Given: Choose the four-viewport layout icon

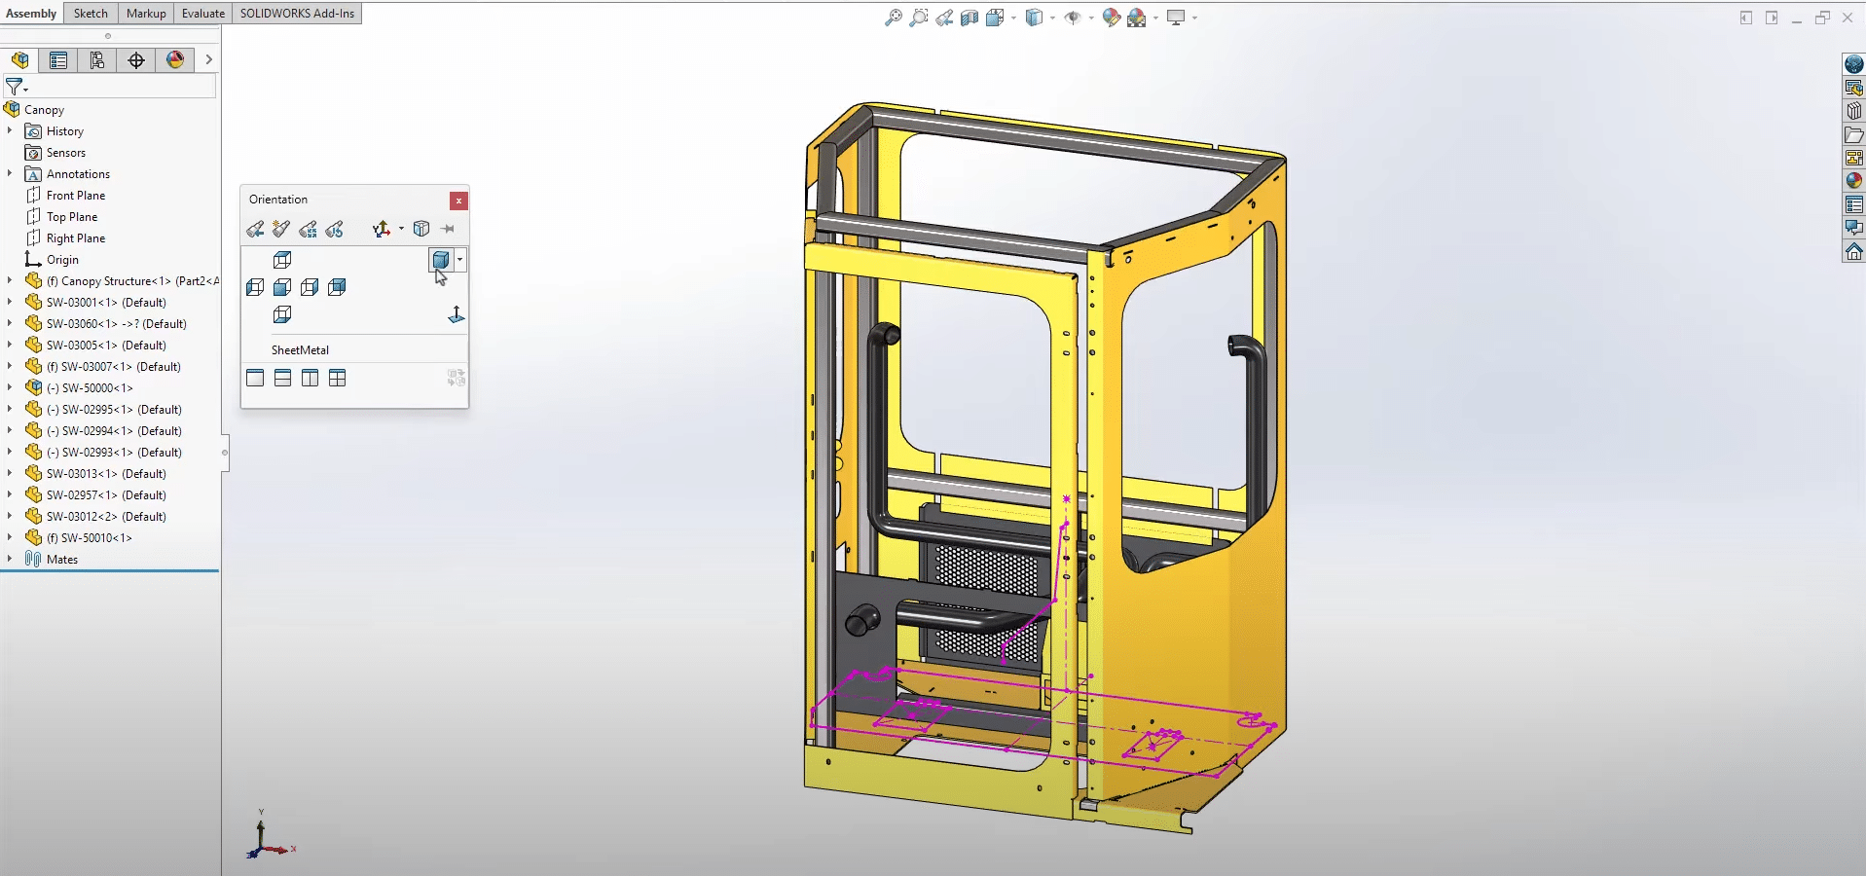Looking at the screenshot, I should [337, 378].
